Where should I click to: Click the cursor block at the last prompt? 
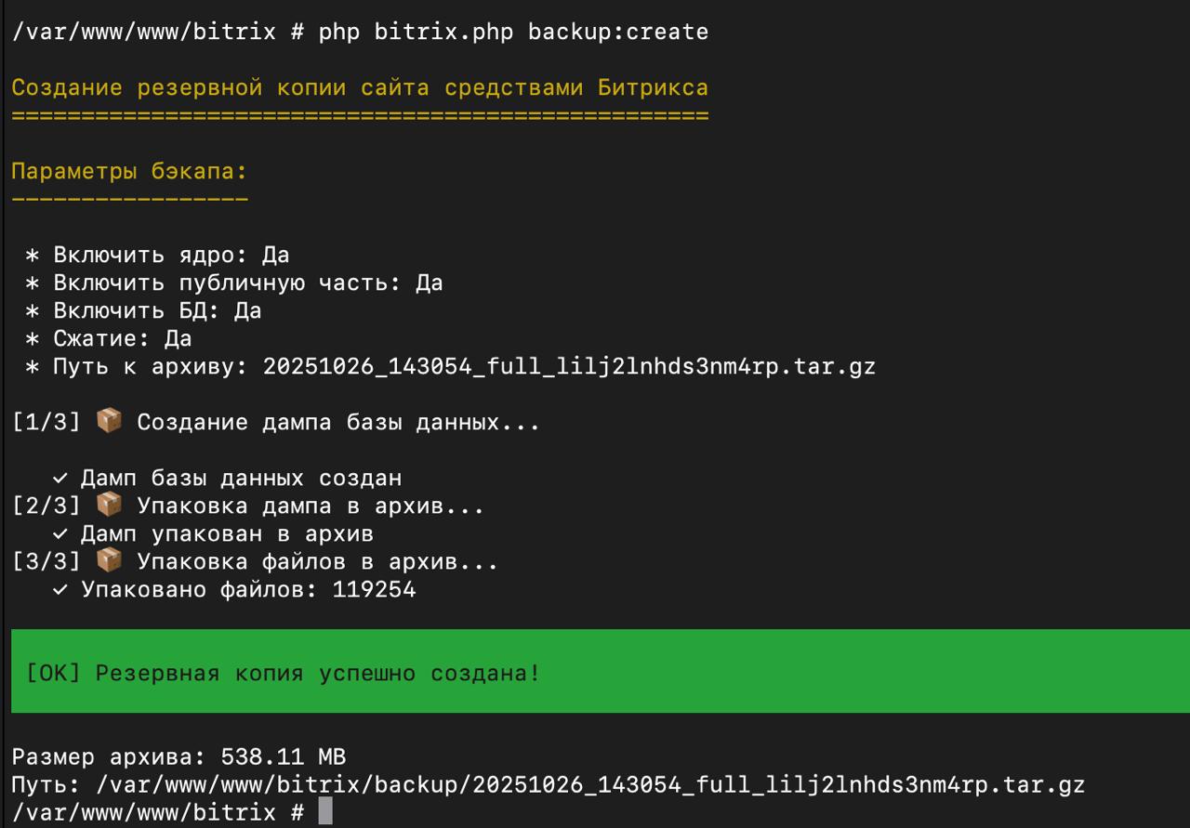pos(324,811)
